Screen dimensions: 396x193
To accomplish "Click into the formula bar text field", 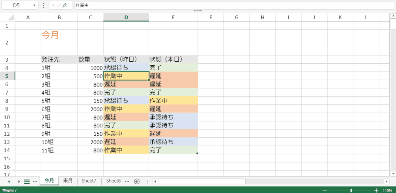I will pyautogui.click(x=234, y=5).
